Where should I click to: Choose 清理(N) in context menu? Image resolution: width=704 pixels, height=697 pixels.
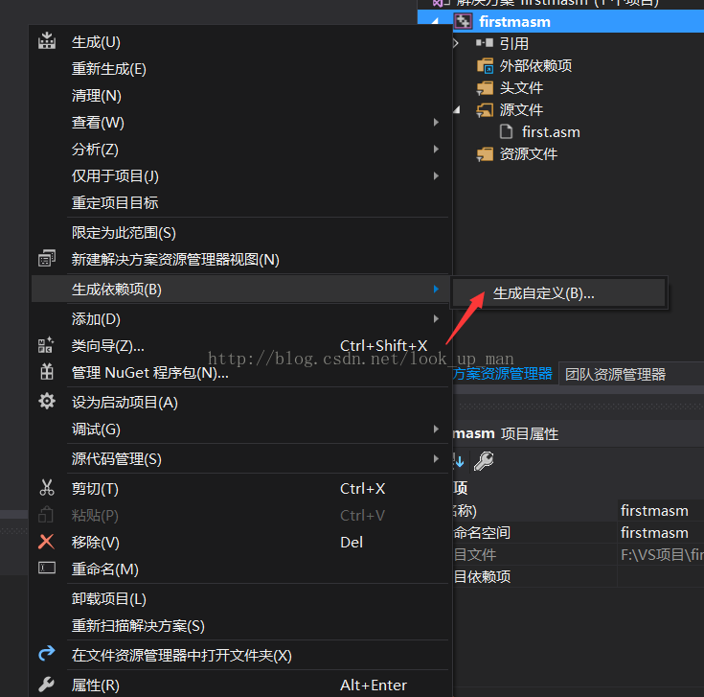[x=241, y=95]
